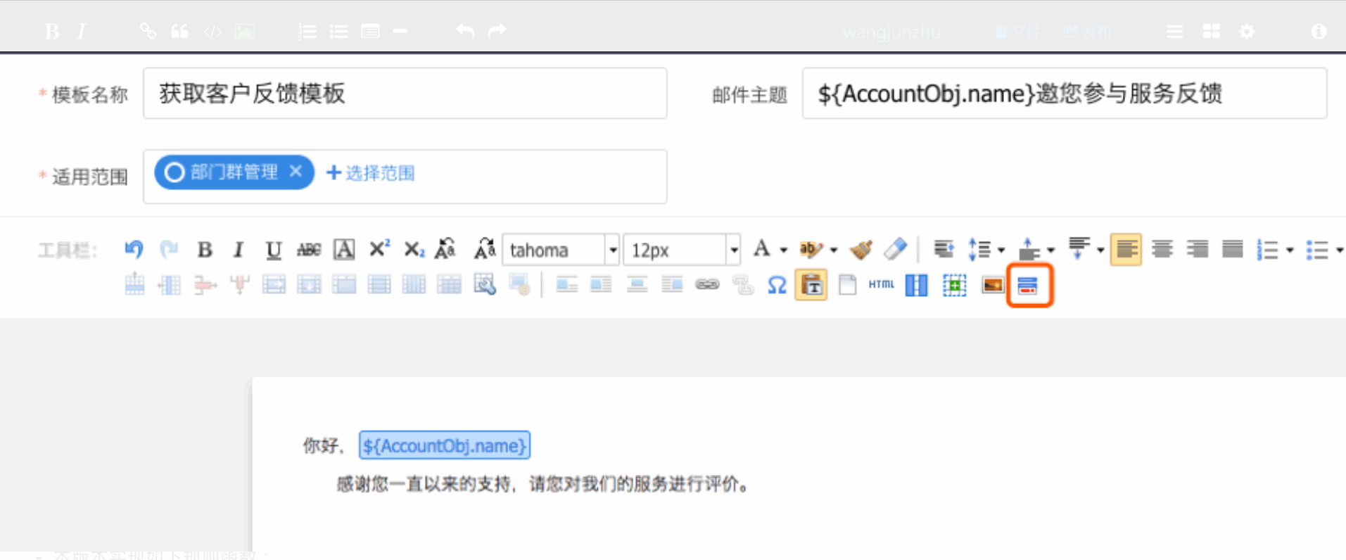Click the first letter-case conversion icon
1346x560 pixels.
[x=445, y=248]
